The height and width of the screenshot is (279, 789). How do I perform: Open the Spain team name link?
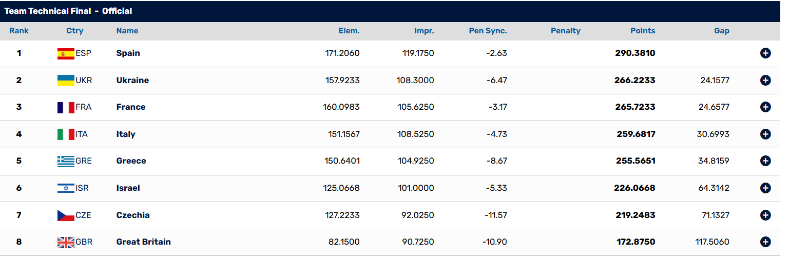pyautogui.click(x=128, y=53)
